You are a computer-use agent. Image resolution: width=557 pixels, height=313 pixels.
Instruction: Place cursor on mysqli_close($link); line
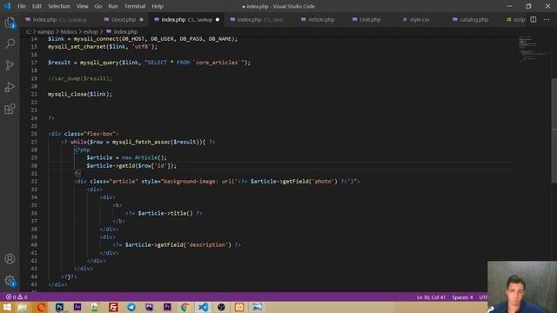tap(80, 95)
